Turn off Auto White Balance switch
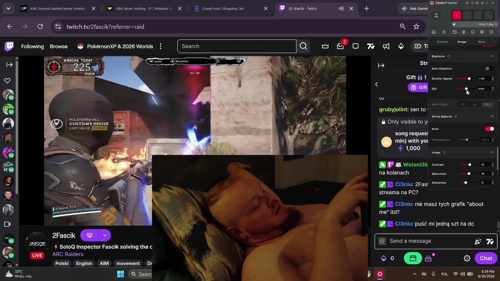The image size is (500, 281). 489,129
